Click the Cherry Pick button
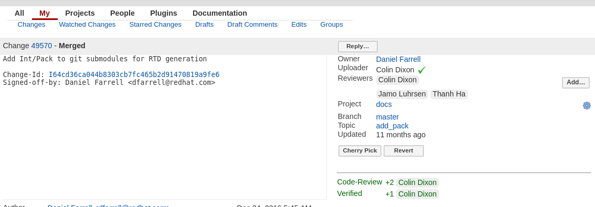Screen dimensions: 595x207 point(360,150)
